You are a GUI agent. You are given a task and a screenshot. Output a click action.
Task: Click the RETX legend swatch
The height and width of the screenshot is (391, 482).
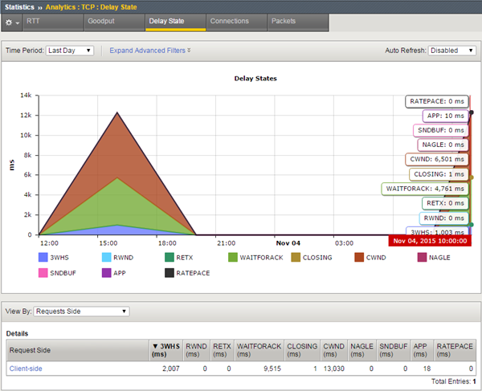(170, 258)
